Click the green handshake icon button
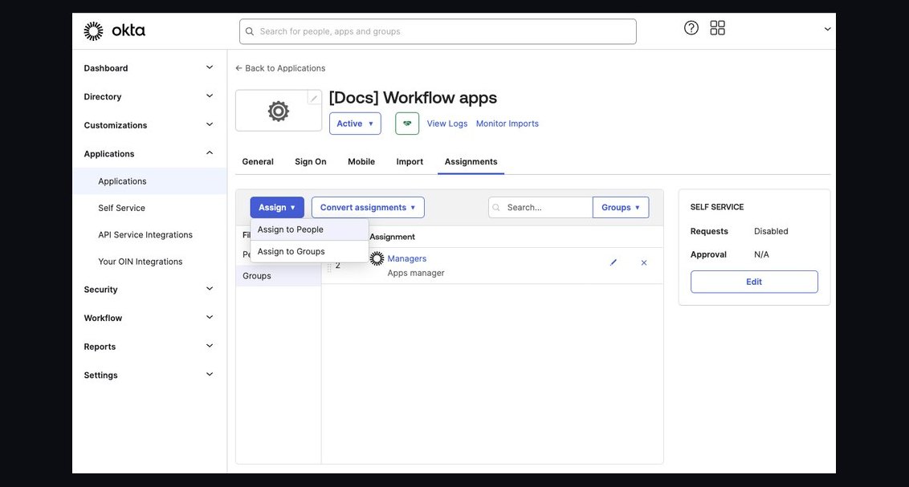909x487 pixels. (x=407, y=124)
